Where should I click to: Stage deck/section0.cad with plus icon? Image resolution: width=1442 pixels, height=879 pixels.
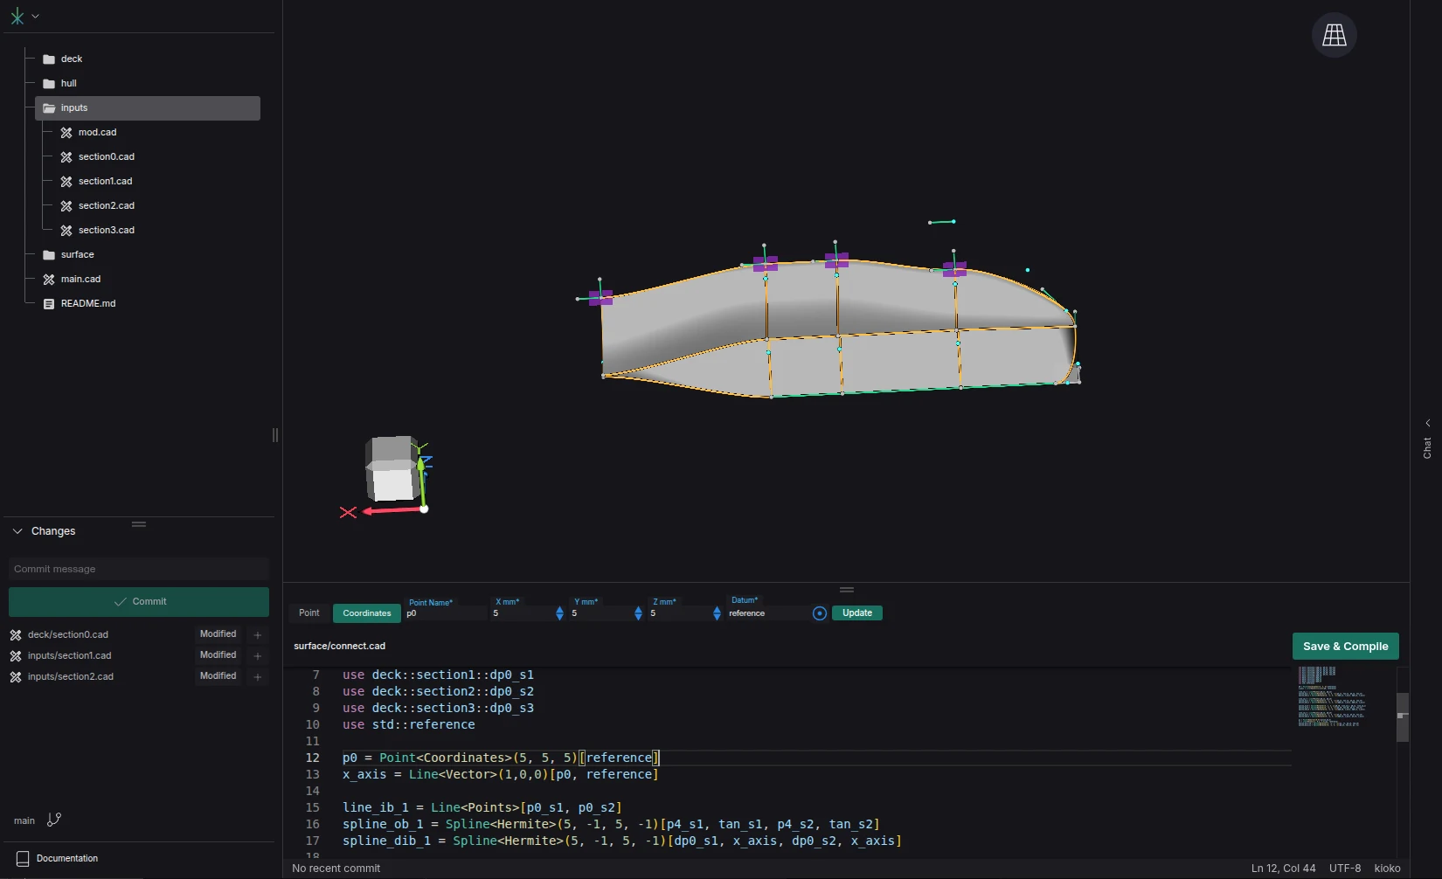click(258, 635)
